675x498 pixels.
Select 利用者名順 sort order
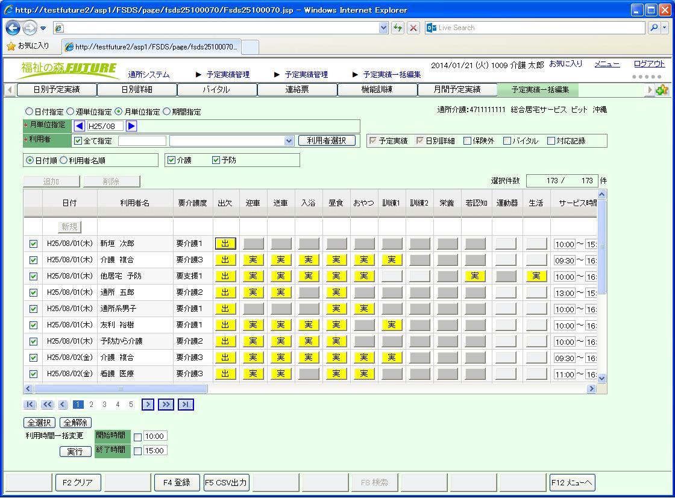pyautogui.click(x=64, y=160)
